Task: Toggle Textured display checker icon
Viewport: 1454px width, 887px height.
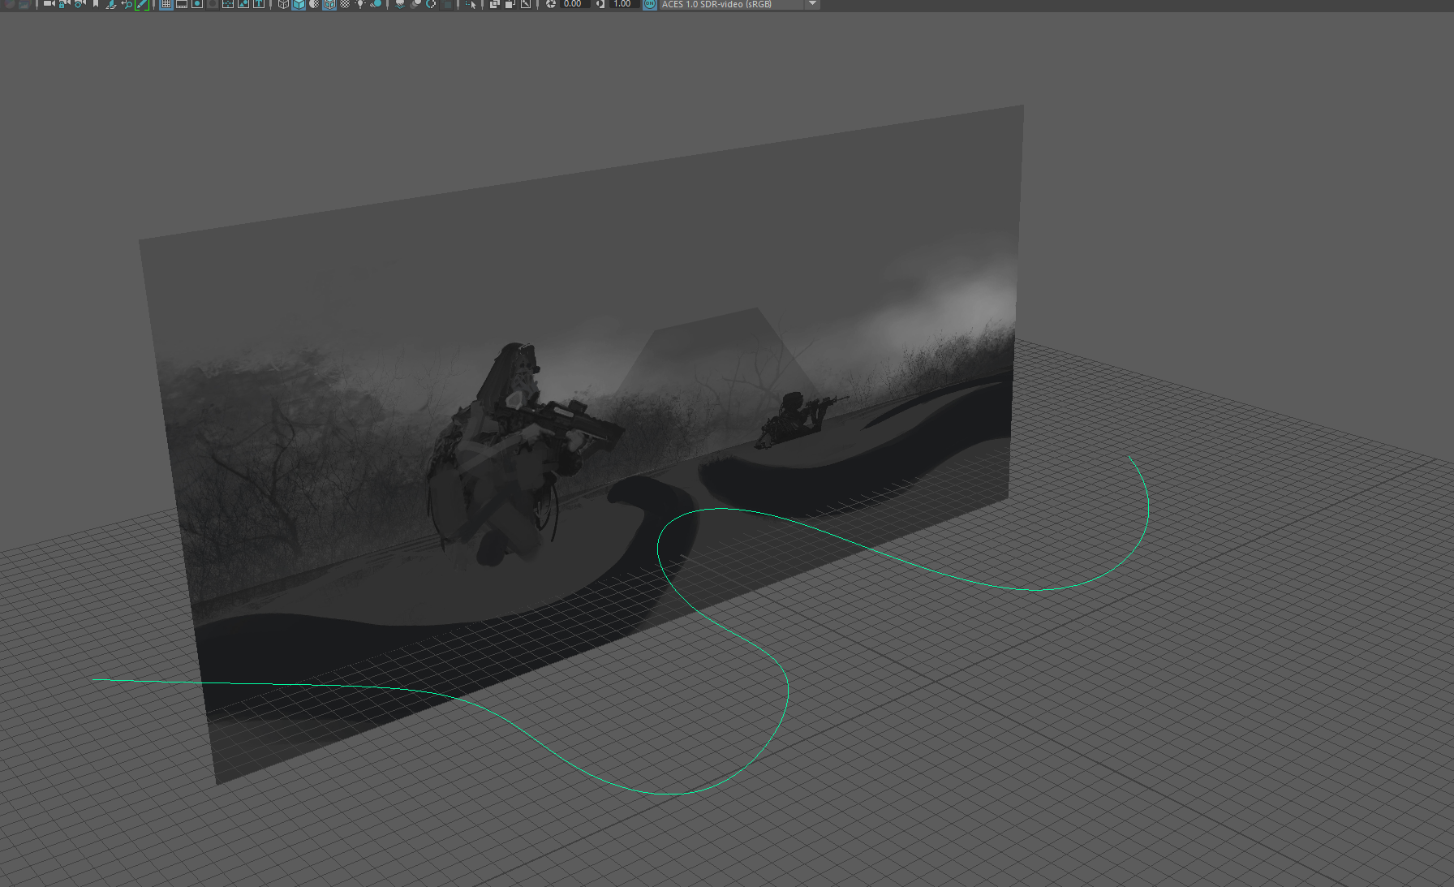Action: pos(345,4)
